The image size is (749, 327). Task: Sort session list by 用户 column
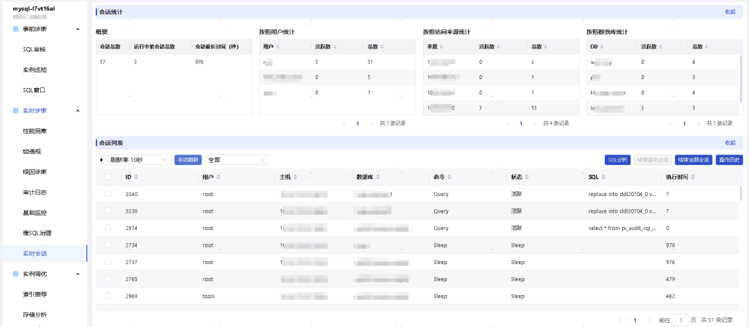(218, 177)
